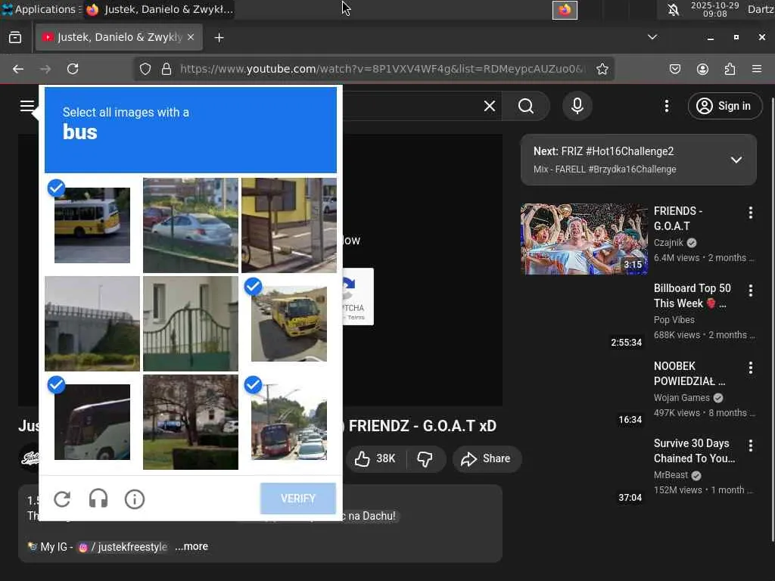
Task: Select the silver car image tile
Action: (190, 225)
